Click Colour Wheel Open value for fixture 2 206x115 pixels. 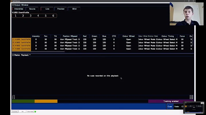pyautogui.click(x=128, y=42)
